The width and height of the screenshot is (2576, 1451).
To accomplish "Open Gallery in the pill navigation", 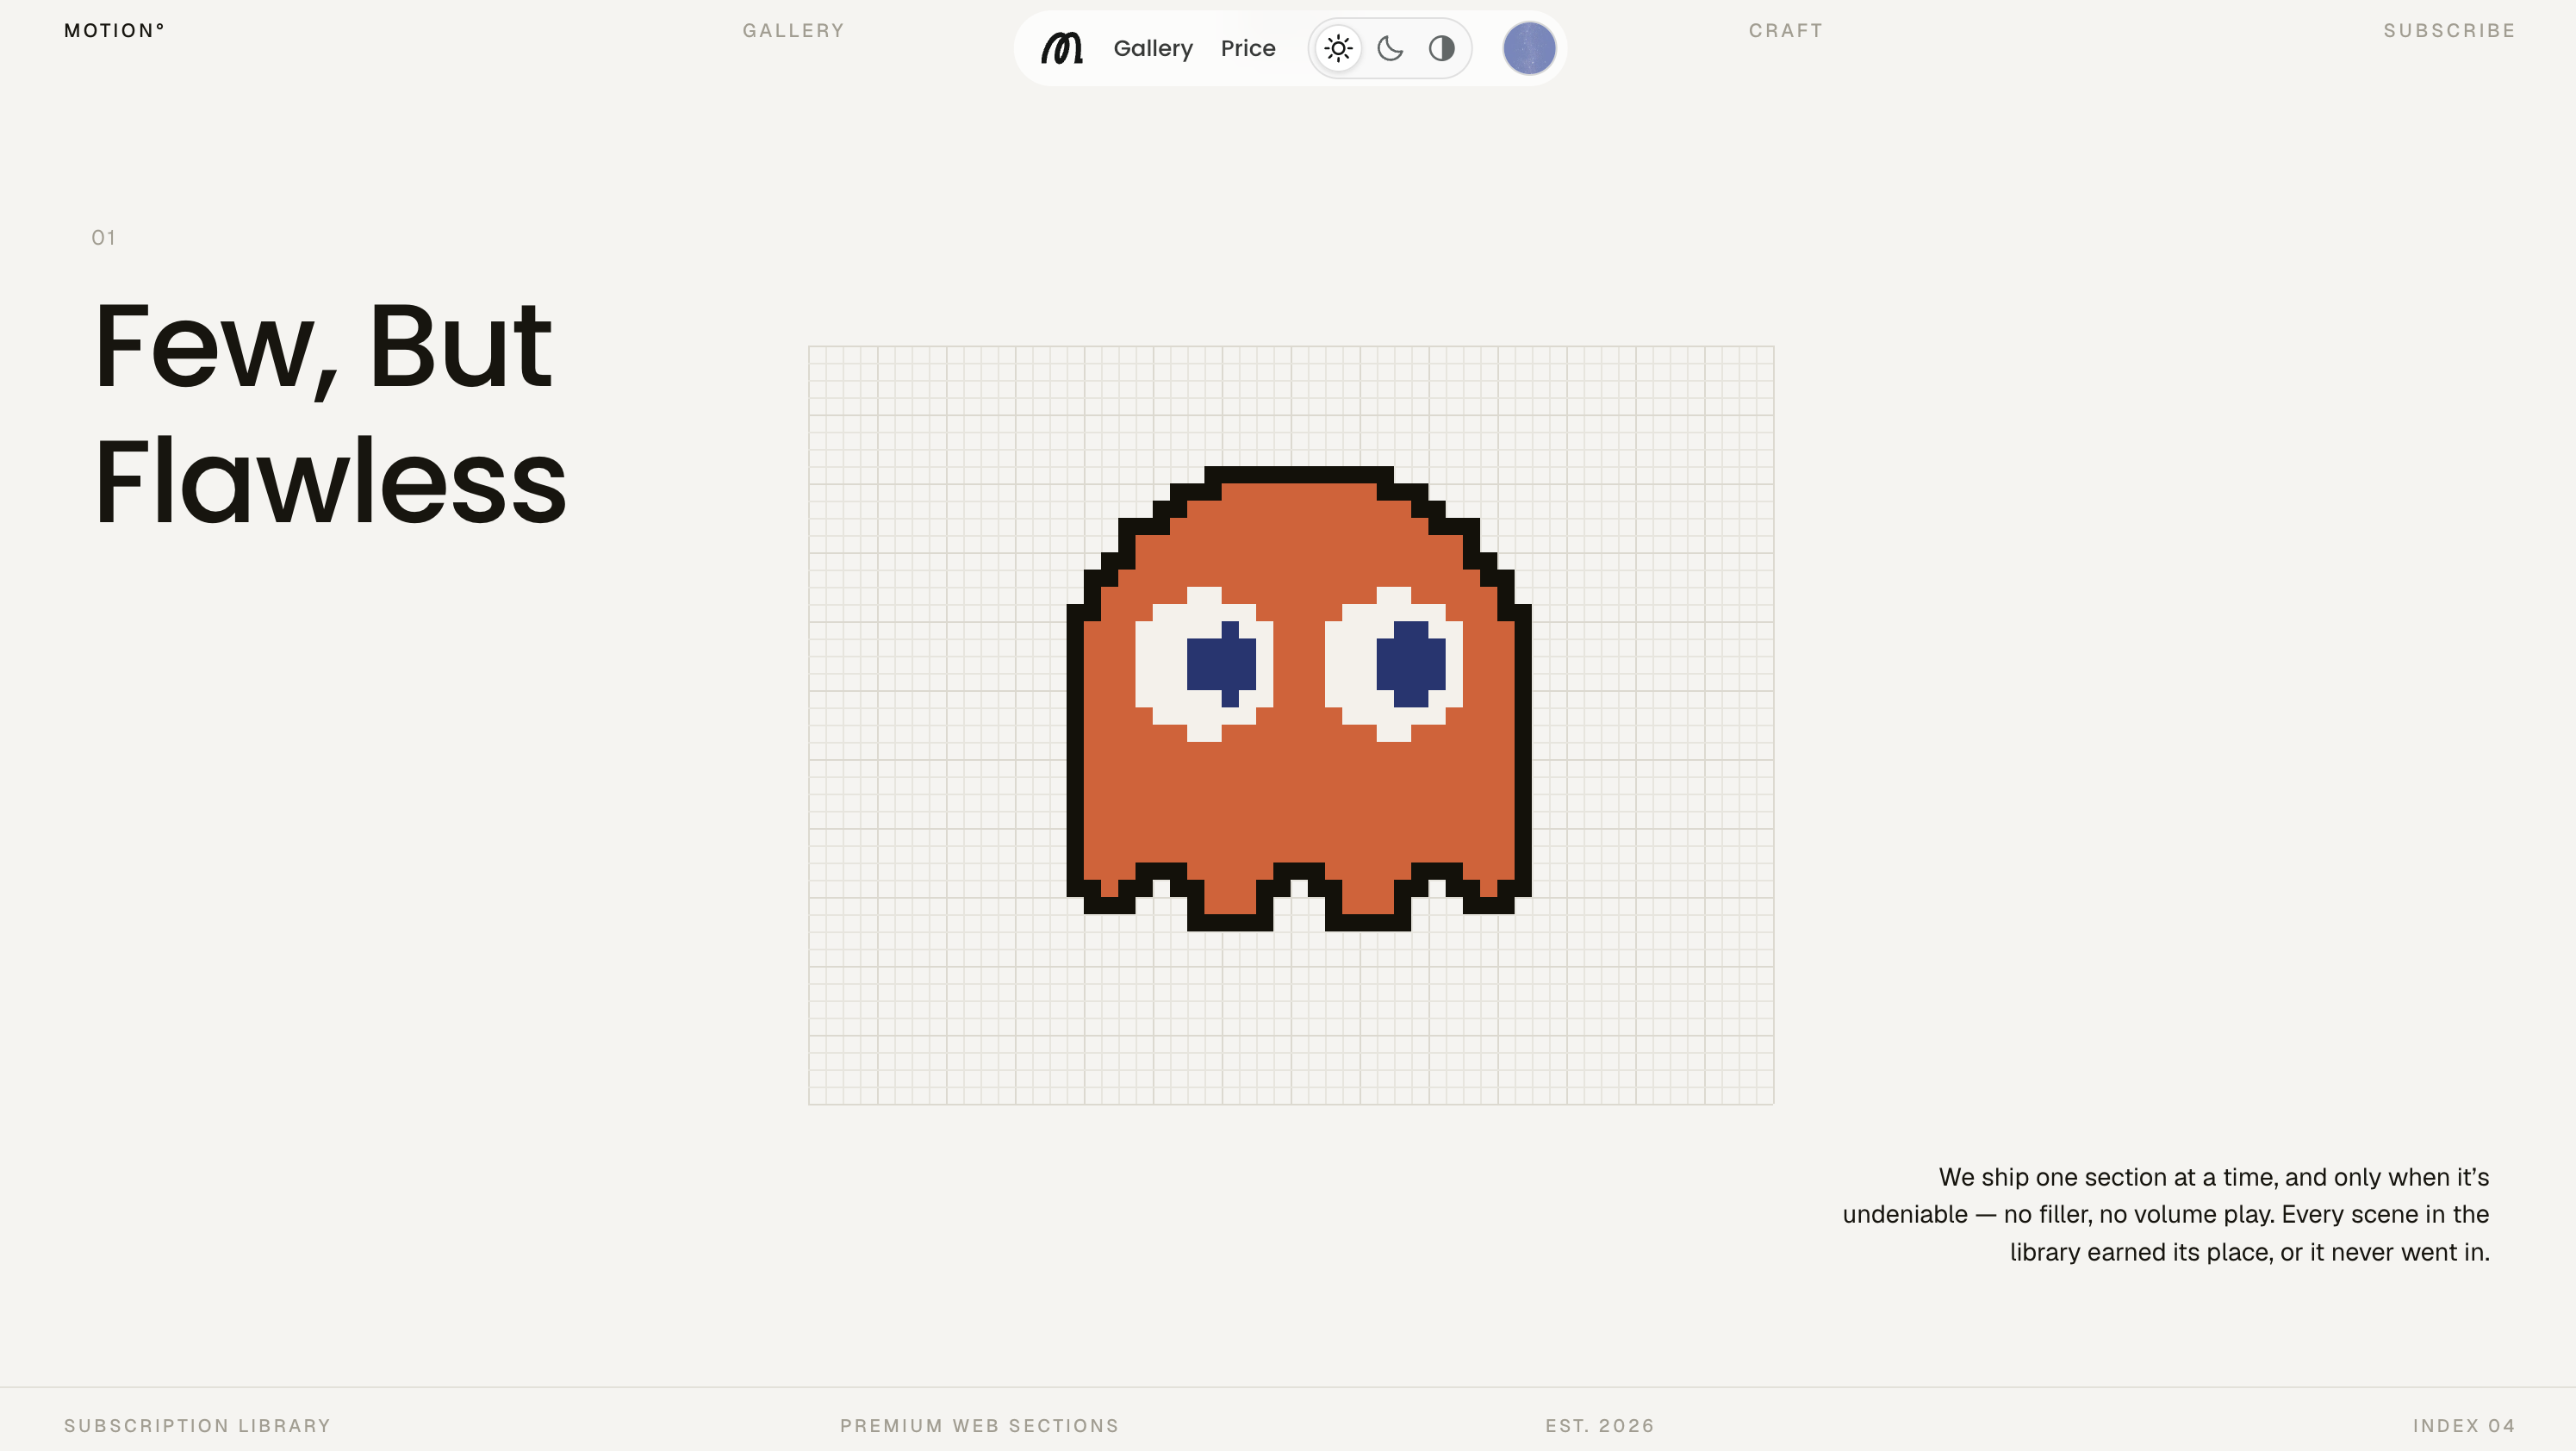I will click(x=1153, y=48).
